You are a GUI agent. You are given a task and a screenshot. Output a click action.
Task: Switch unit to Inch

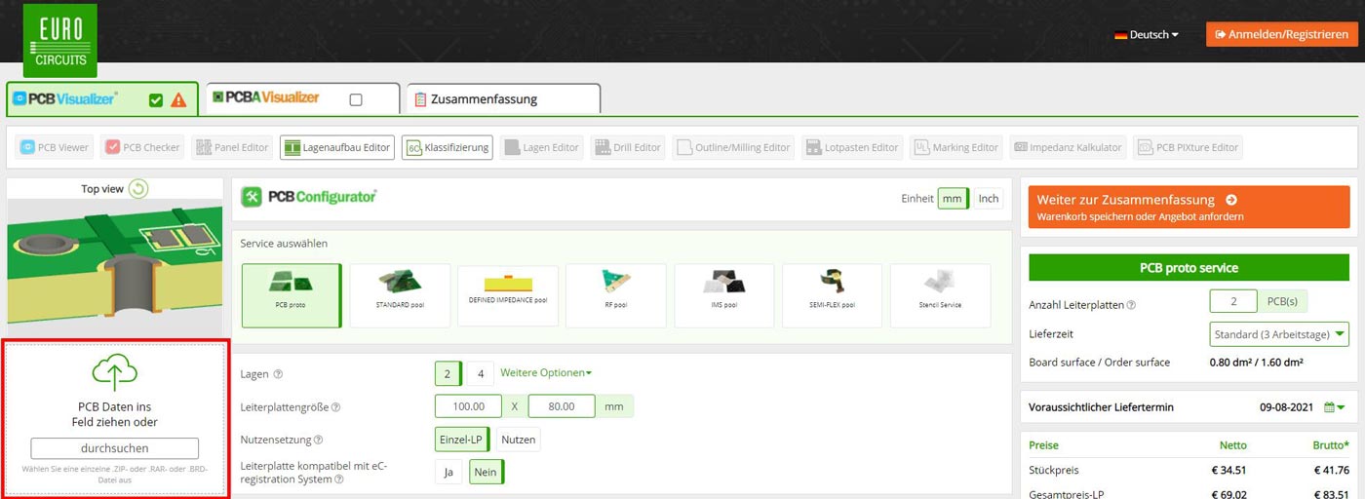(x=988, y=199)
